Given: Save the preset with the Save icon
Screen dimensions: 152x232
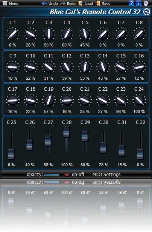Looking at the screenshot, I should tap(98, 3).
